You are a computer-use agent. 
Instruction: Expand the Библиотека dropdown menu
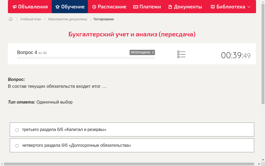pos(249,7)
